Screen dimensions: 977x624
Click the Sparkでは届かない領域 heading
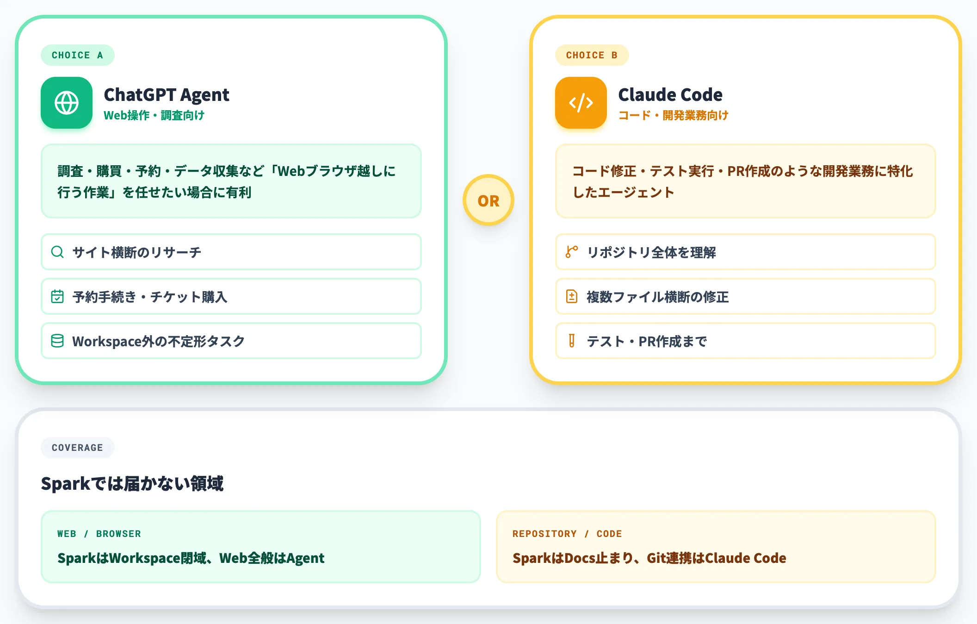pyautogui.click(x=132, y=484)
